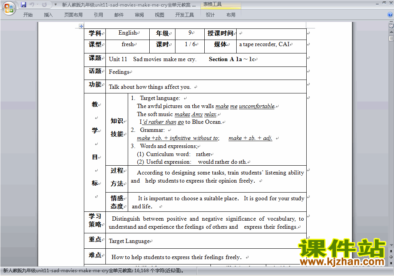Open the 设计 table tools tab
Screen dimensions: 394x276
(210, 15)
